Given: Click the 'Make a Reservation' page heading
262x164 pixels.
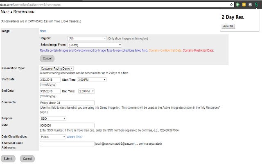Looking at the screenshot, I should [17, 12].
